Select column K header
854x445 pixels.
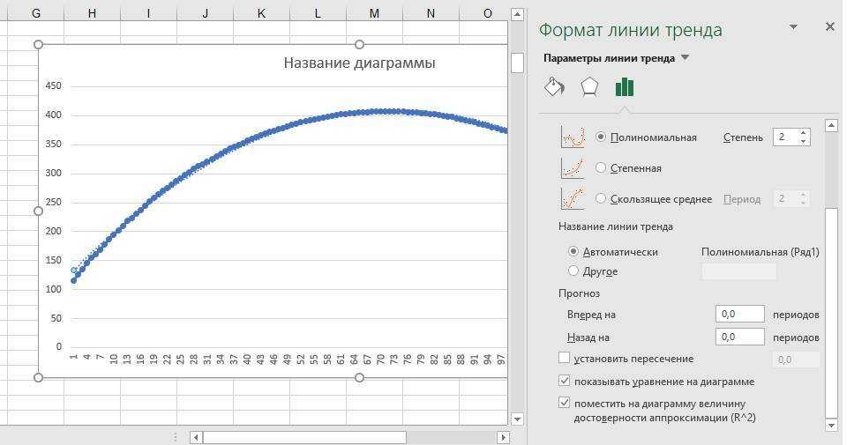(x=261, y=13)
